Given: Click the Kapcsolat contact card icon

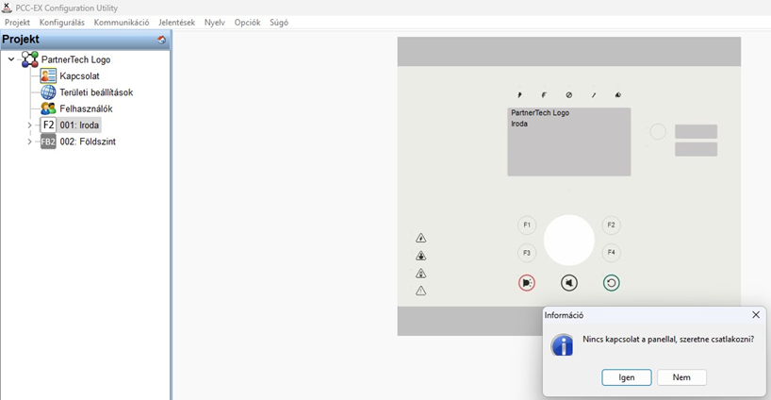Looking at the screenshot, I should [x=48, y=75].
